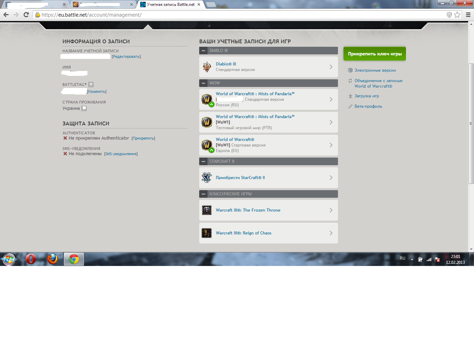Show hidden tray icons arrow
This screenshot has width=474, height=338.
[x=412, y=259]
